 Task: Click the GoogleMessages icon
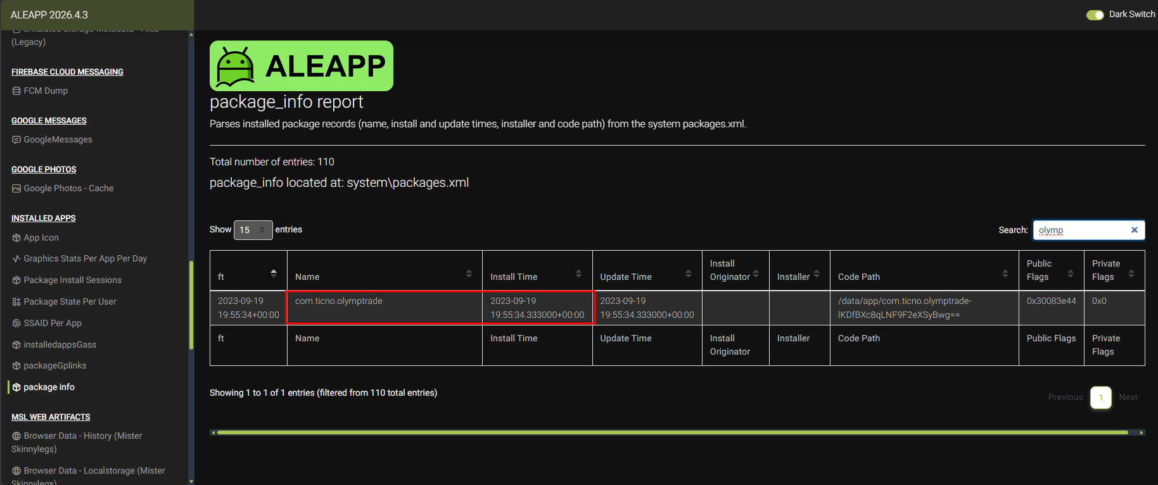pos(16,139)
